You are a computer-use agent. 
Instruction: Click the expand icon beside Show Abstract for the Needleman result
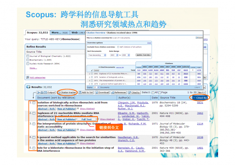(78, 143)
